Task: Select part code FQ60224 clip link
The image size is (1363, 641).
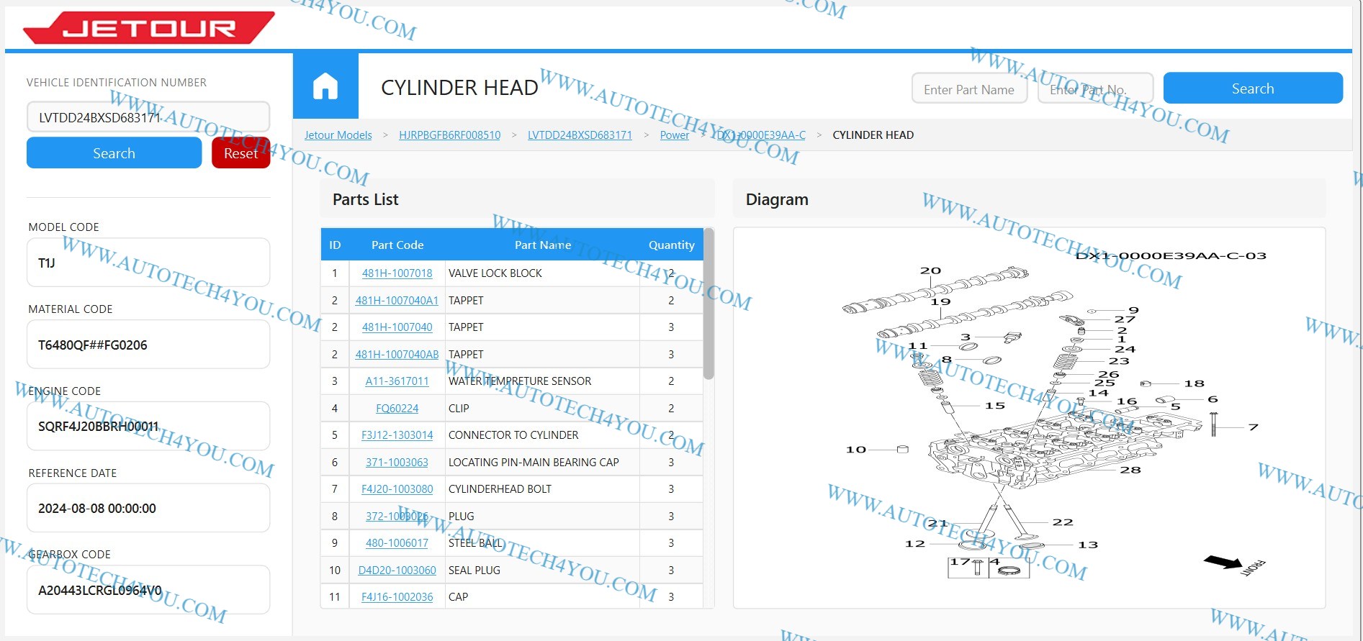Action: (397, 409)
